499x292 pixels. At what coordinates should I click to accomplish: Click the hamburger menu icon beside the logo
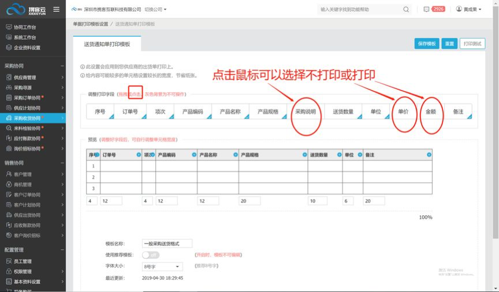coord(56,9)
